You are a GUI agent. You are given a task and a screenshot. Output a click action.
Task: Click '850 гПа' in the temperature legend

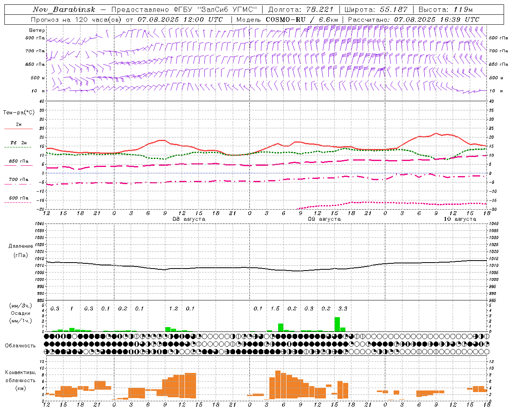point(19,161)
